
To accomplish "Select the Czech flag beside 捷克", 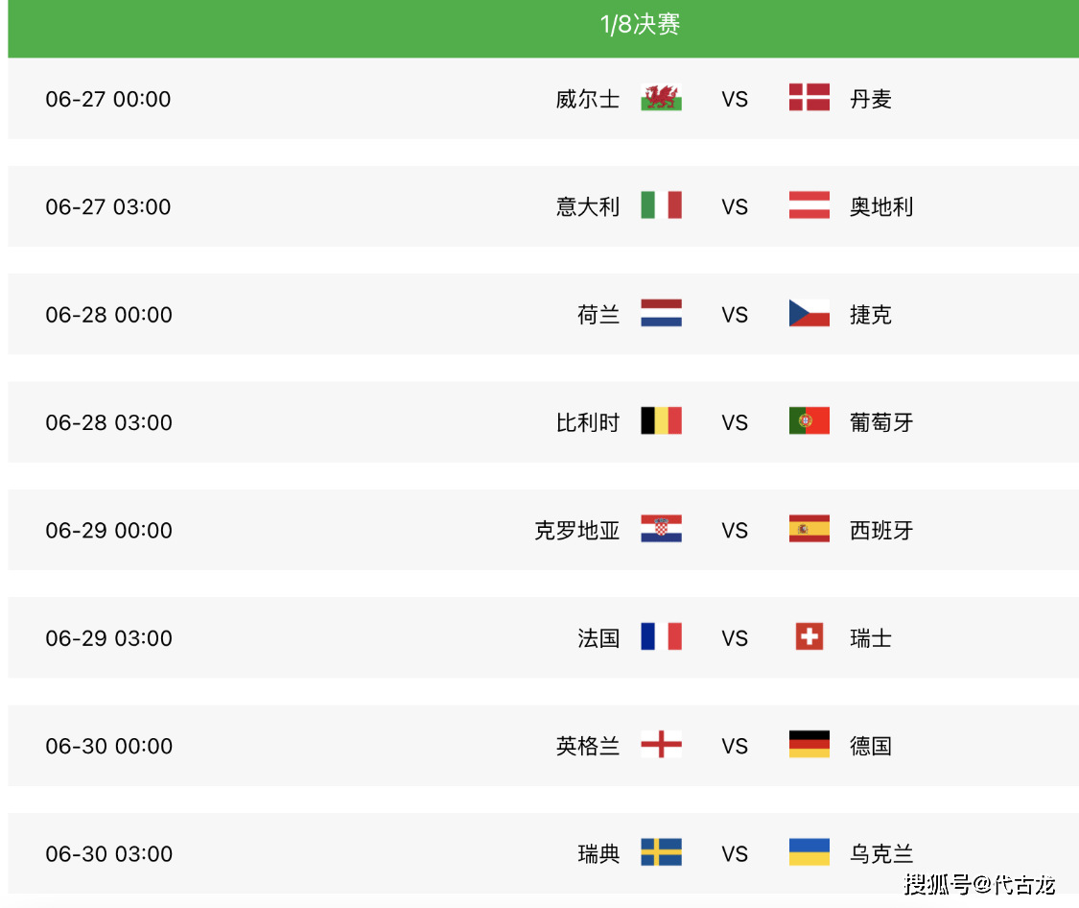I will click(809, 313).
